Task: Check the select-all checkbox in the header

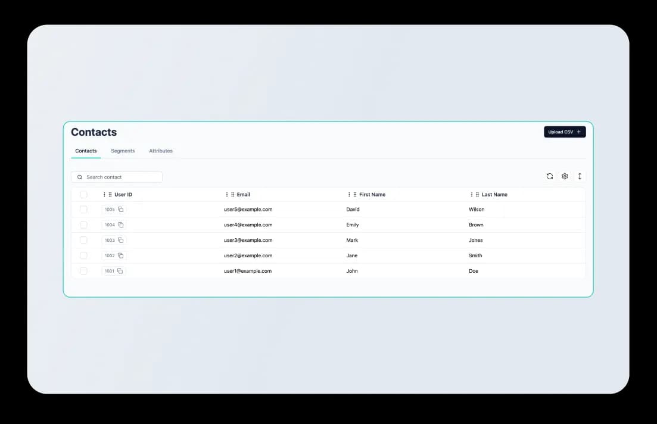Action: point(83,194)
